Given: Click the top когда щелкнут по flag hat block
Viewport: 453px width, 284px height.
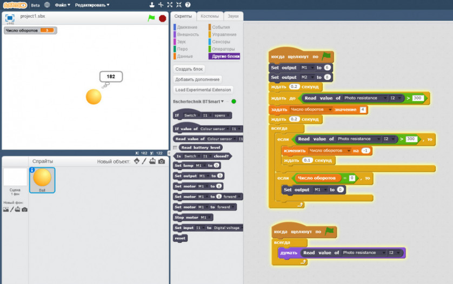Looking at the screenshot, I should pyautogui.click(x=301, y=56).
